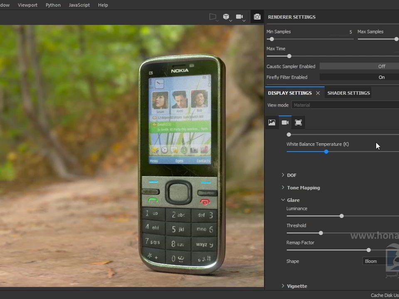Close the Display Settings panel

[x=318, y=93]
